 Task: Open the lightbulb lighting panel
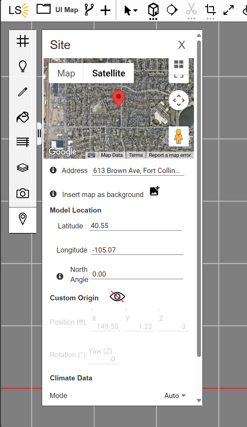23,66
